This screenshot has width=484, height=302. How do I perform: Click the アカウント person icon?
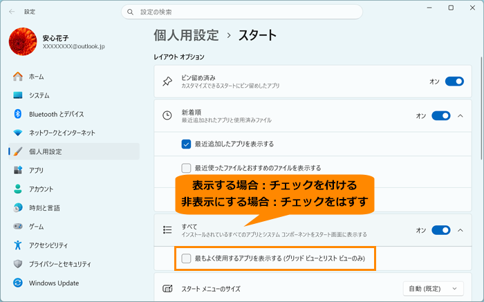tap(18, 189)
